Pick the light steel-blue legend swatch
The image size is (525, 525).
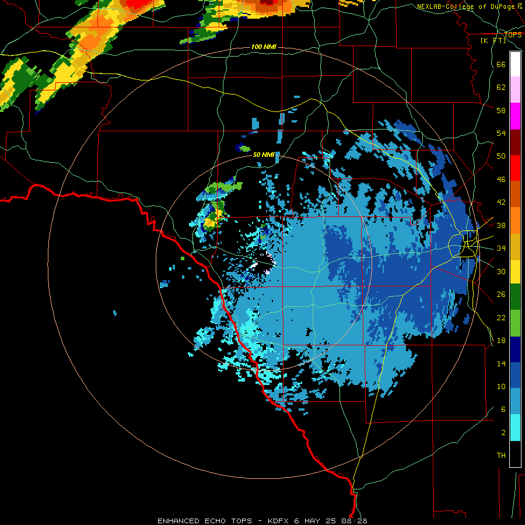(515, 401)
